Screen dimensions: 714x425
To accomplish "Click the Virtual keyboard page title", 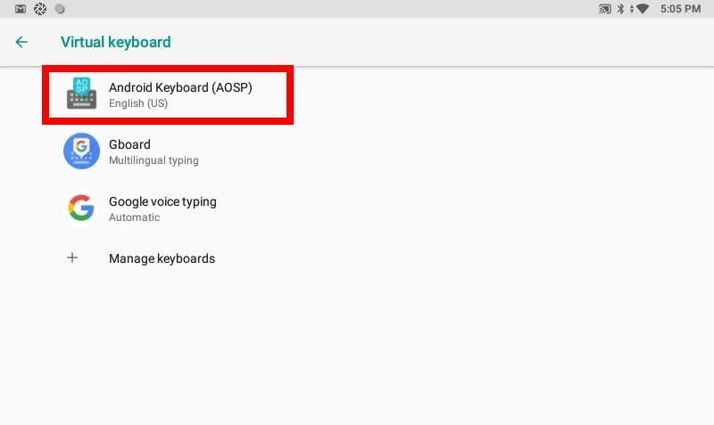I will (116, 42).
